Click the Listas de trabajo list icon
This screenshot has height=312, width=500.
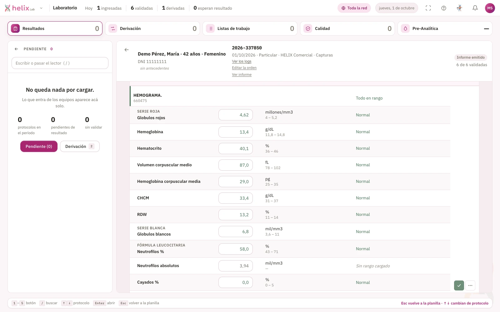pyautogui.click(x=210, y=28)
